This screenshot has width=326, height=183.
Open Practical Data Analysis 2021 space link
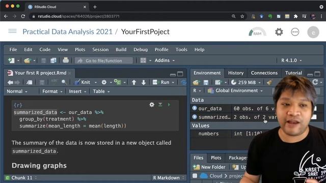pyautogui.click(x=67, y=32)
